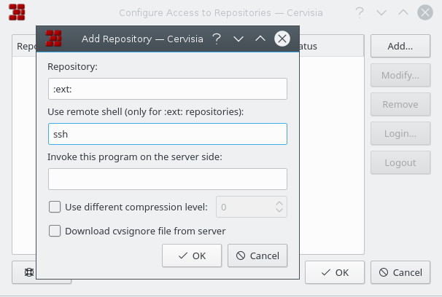Click the Repository input field
The width and height of the screenshot is (442, 297).
coord(168,89)
